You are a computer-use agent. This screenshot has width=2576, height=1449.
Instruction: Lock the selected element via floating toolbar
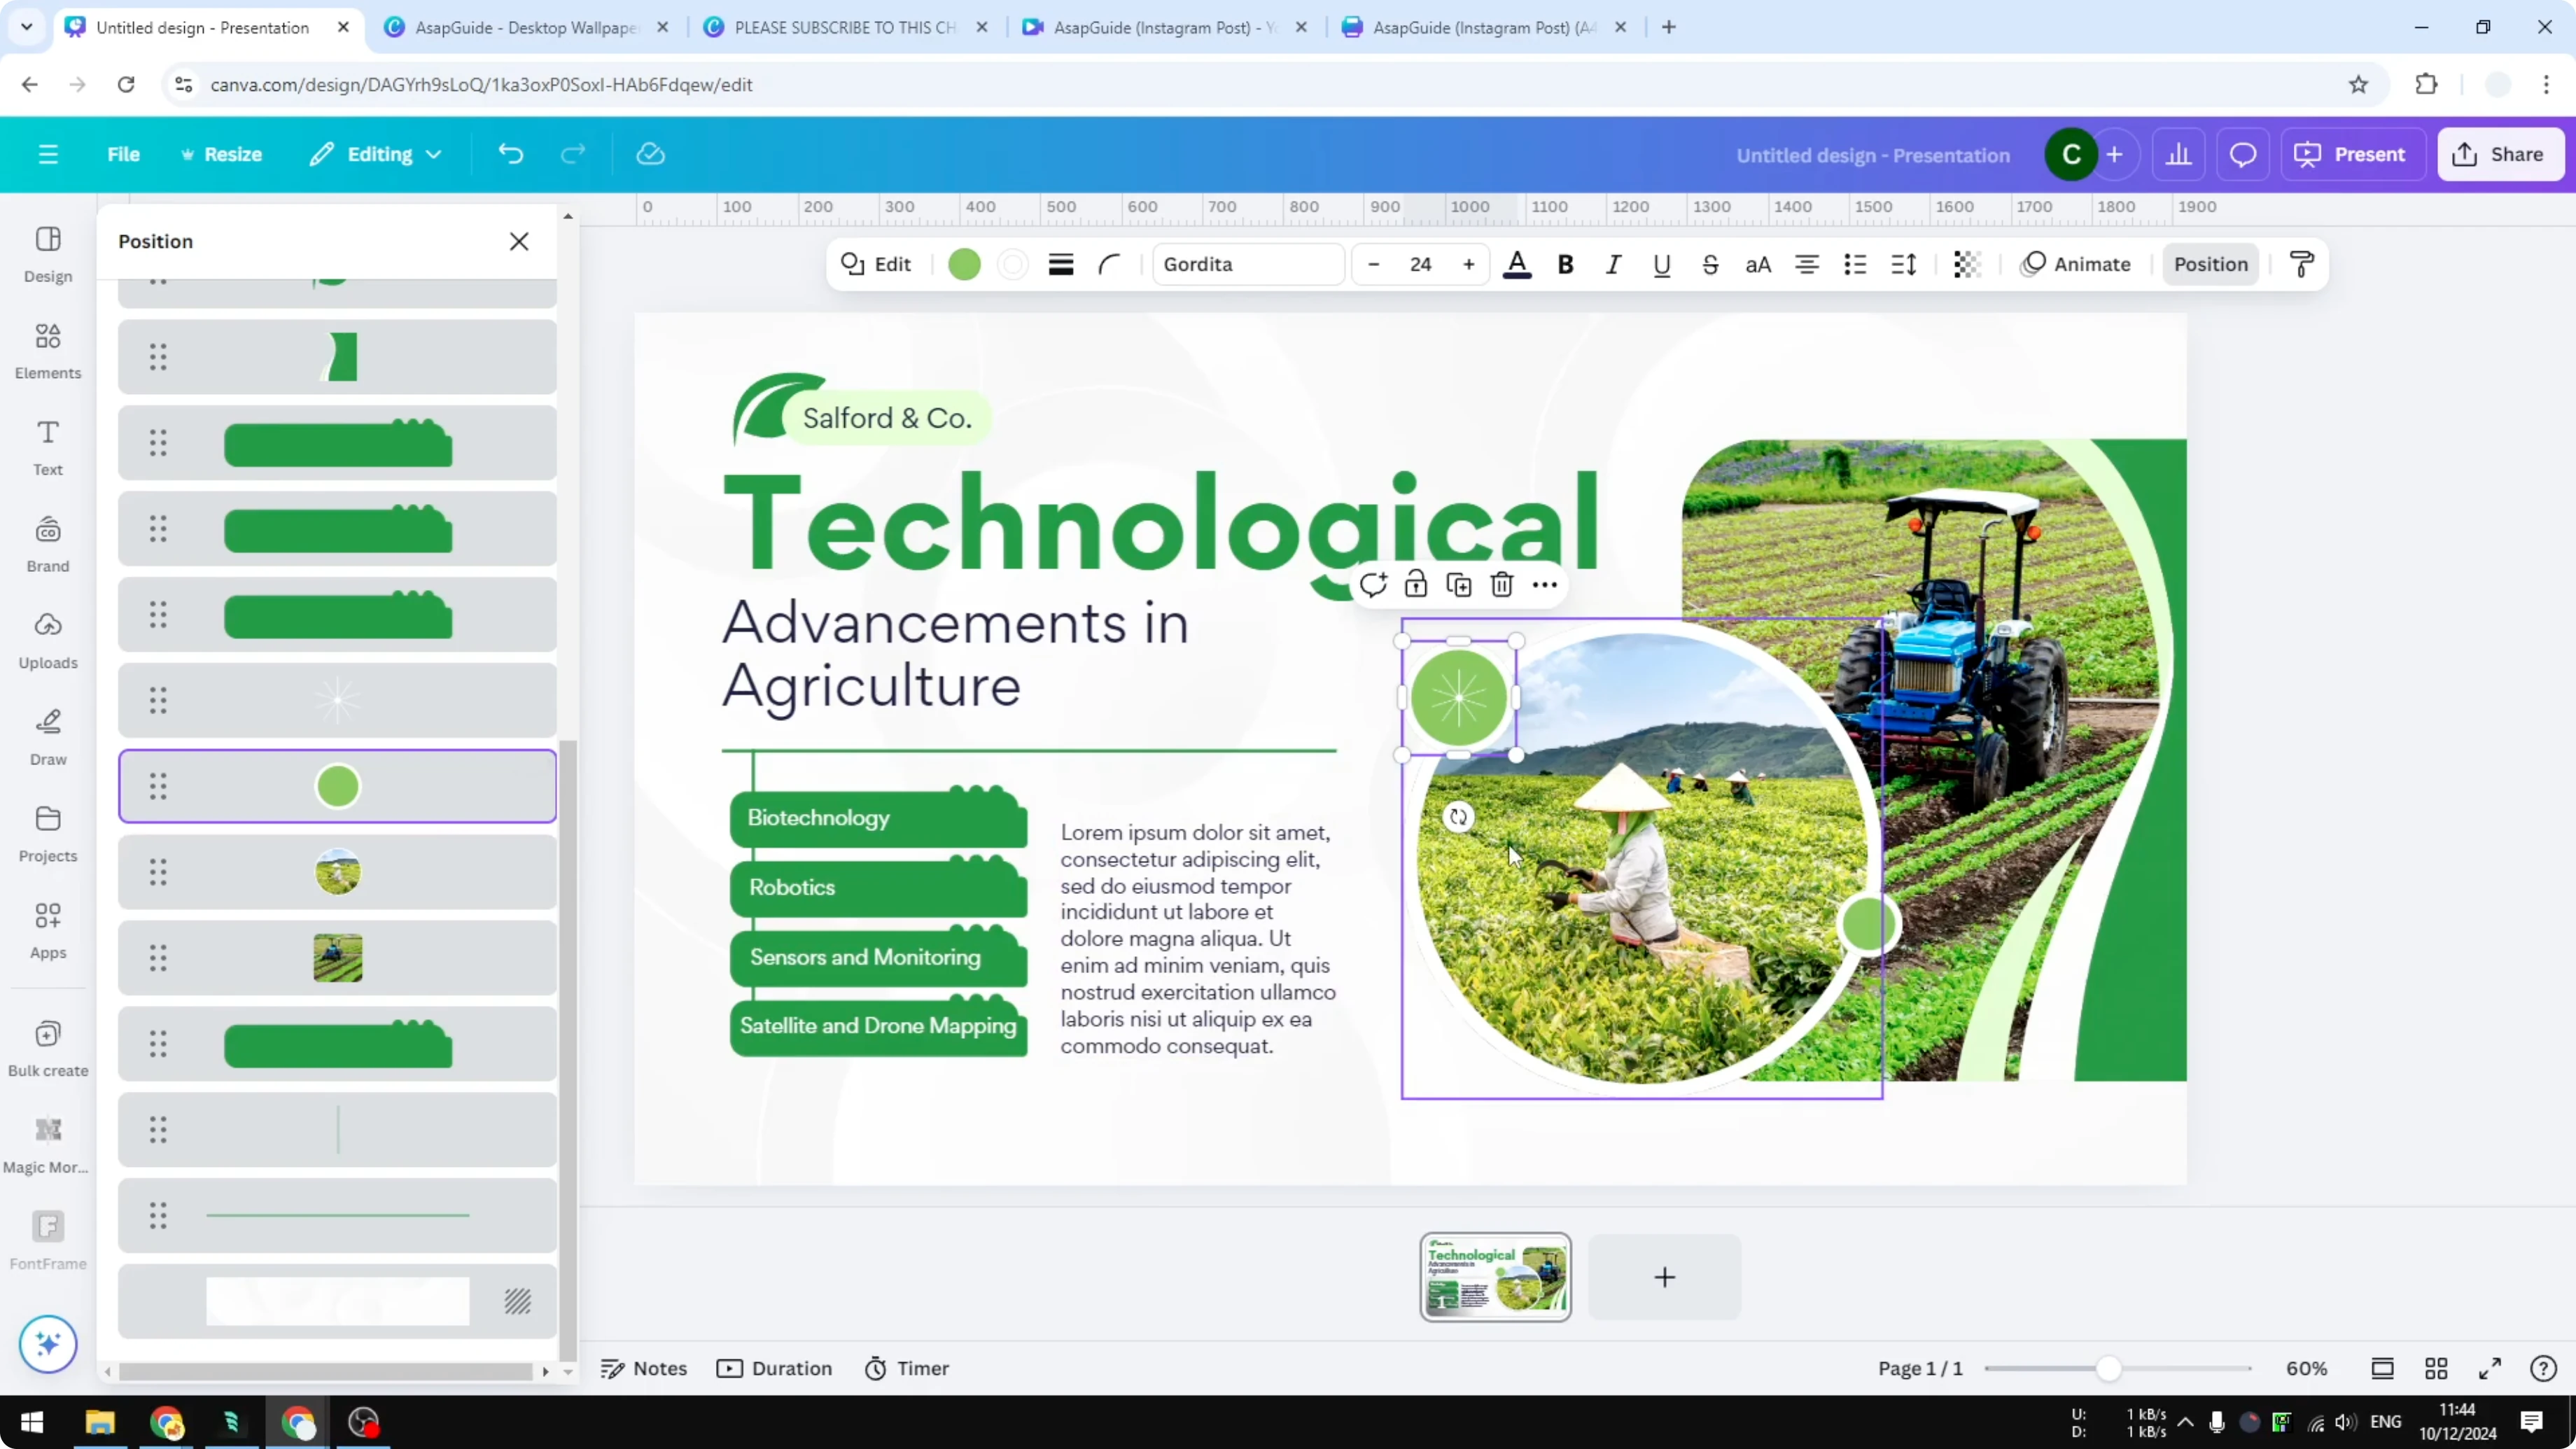click(1416, 584)
